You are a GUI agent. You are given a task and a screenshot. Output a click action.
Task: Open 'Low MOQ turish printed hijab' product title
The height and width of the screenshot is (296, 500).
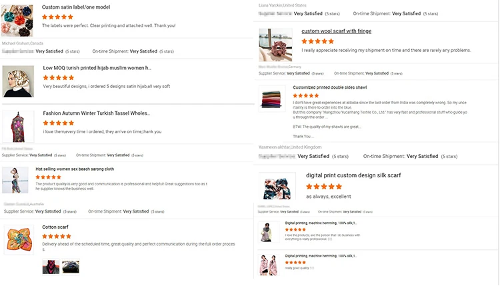coord(97,68)
